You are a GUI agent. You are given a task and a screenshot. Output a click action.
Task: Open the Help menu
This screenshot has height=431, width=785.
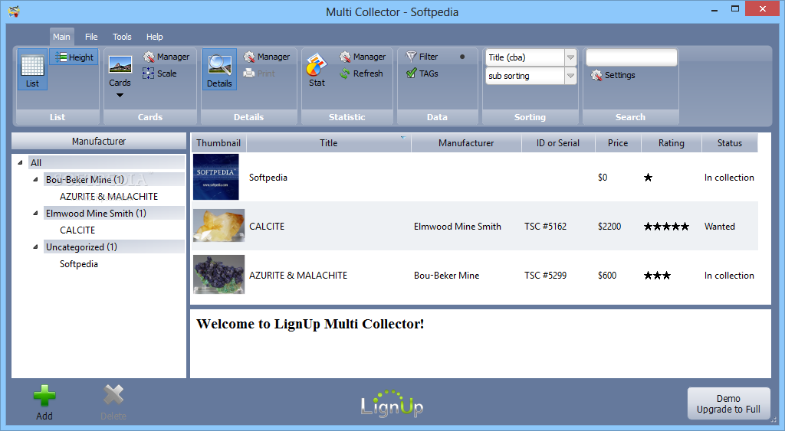[x=154, y=37]
